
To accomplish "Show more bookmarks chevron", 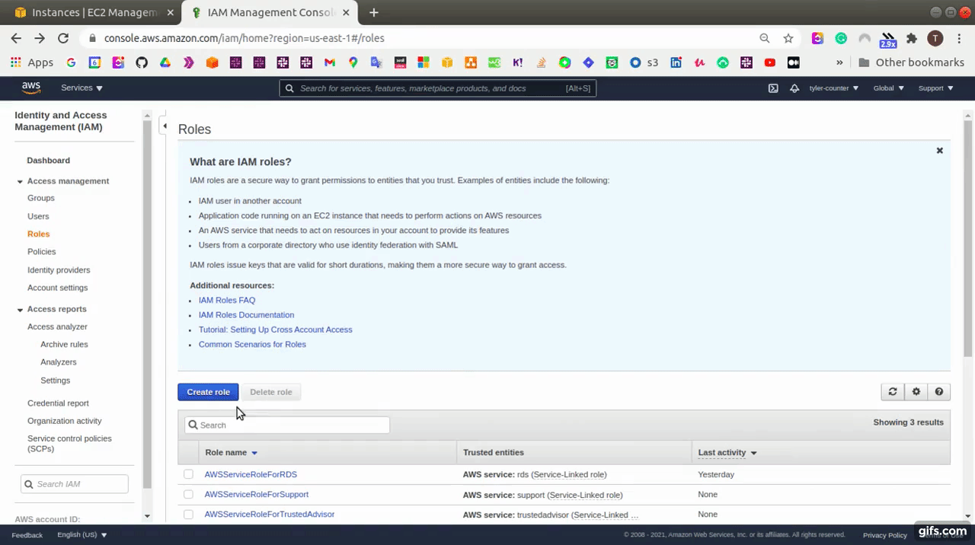I will pyautogui.click(x=839, y=62).
